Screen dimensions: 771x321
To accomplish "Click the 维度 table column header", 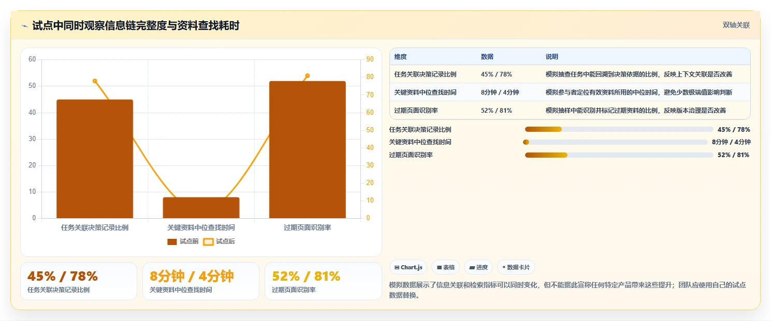I will [x=400, y=57].
